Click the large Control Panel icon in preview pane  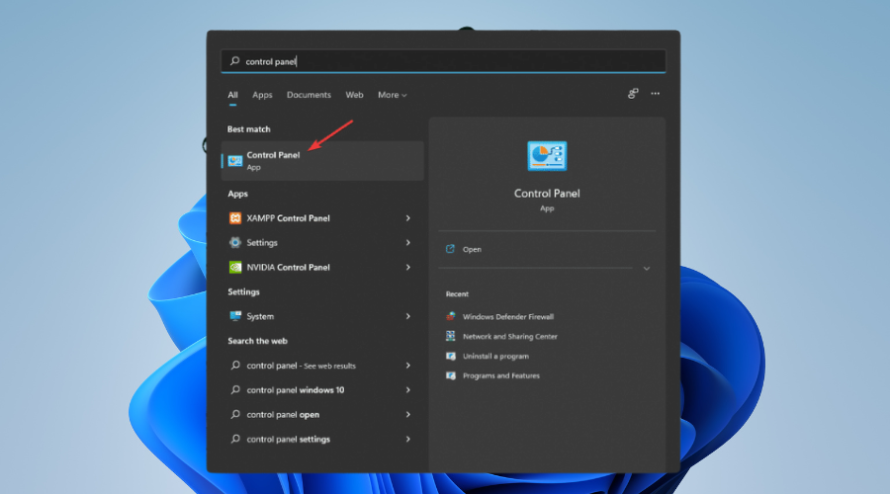(547, 156)
